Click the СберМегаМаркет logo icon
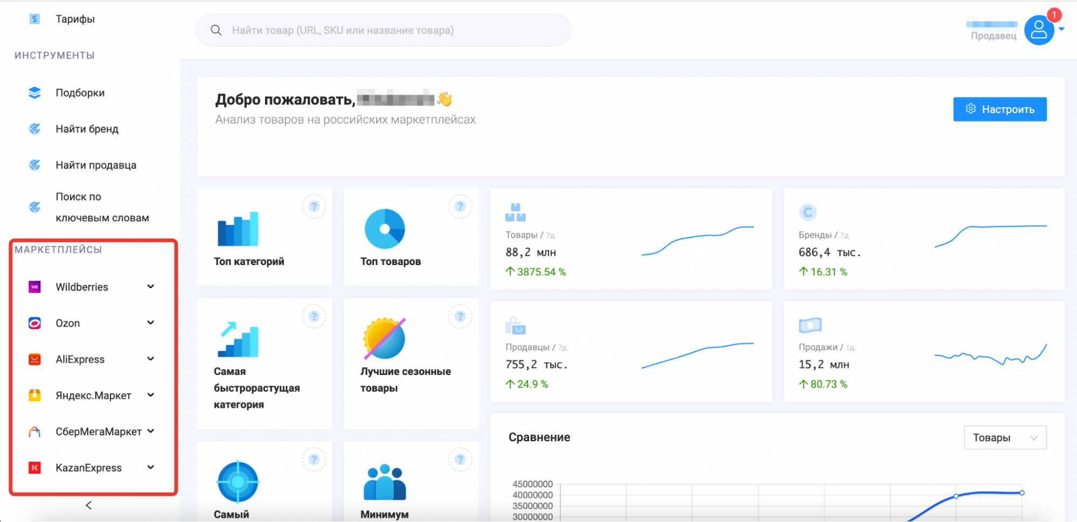The width and height of the screenshot is (1077, 522). [x=34, y=431]
